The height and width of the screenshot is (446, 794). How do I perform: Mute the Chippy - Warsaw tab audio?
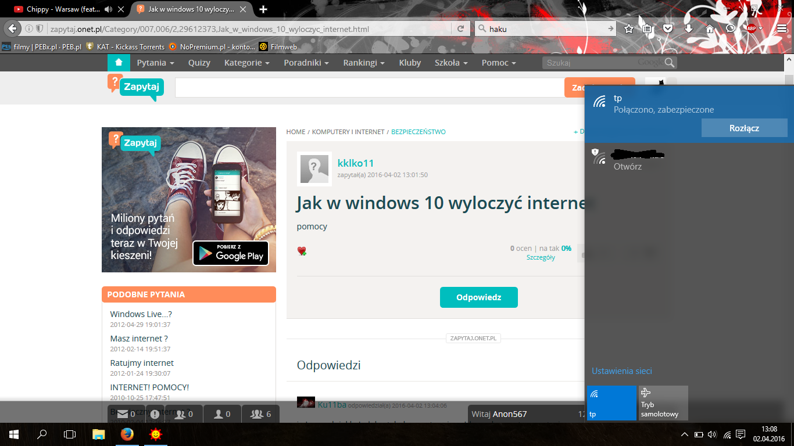coord(108,9)
